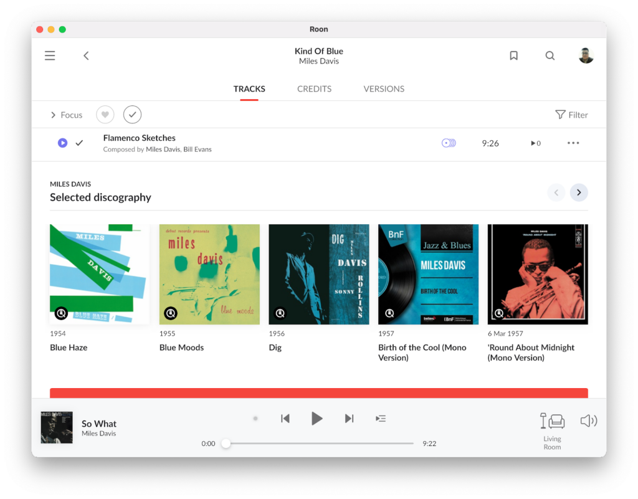Open Birth of the Cool album cover
Screen dimensions: 638x499
point(428,274)
